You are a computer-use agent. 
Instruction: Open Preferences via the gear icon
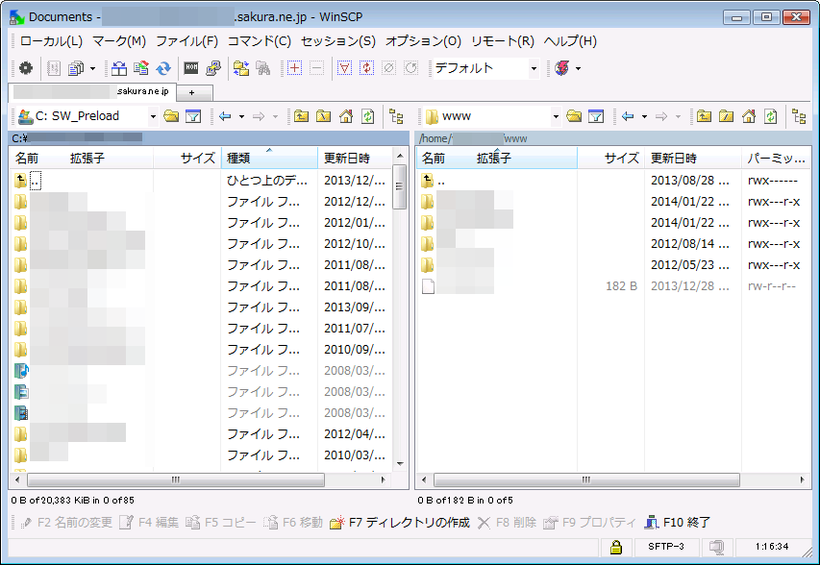[x=26, y=68]
